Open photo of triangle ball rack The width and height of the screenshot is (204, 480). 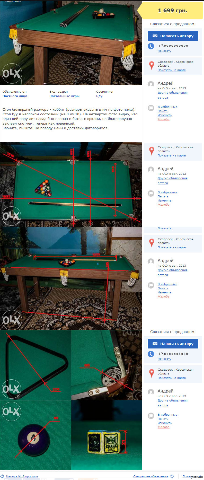coord(36,365)
